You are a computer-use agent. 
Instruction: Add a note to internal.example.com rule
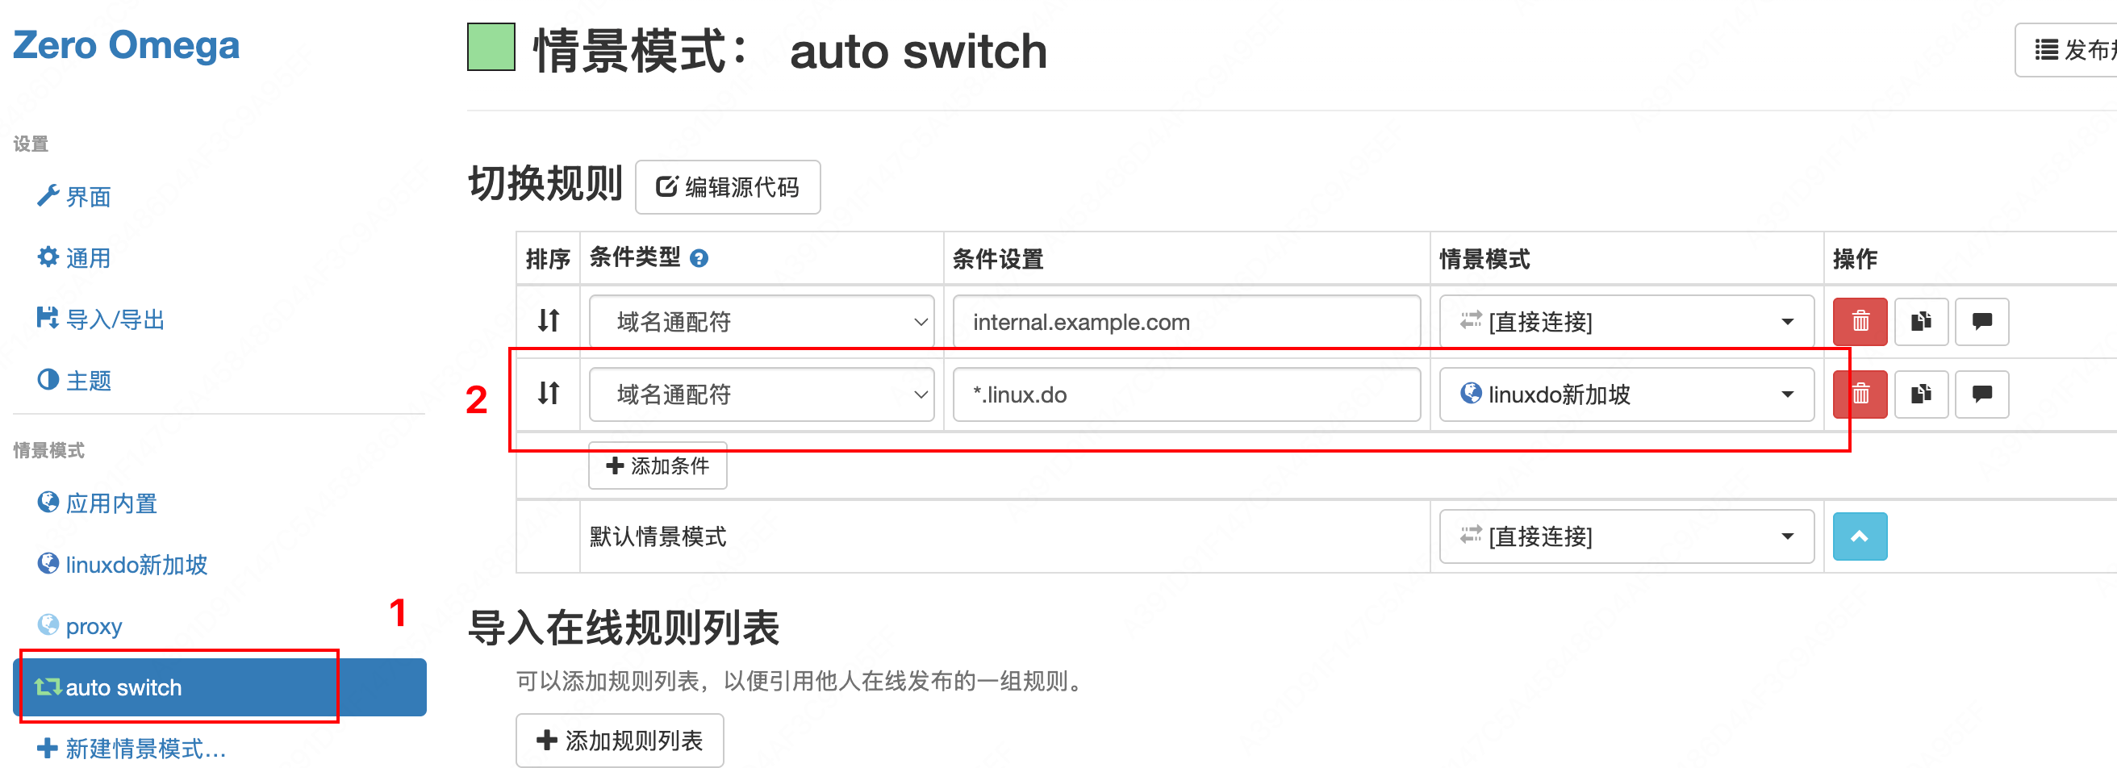pyautogui.click(x=1981, y=321)
